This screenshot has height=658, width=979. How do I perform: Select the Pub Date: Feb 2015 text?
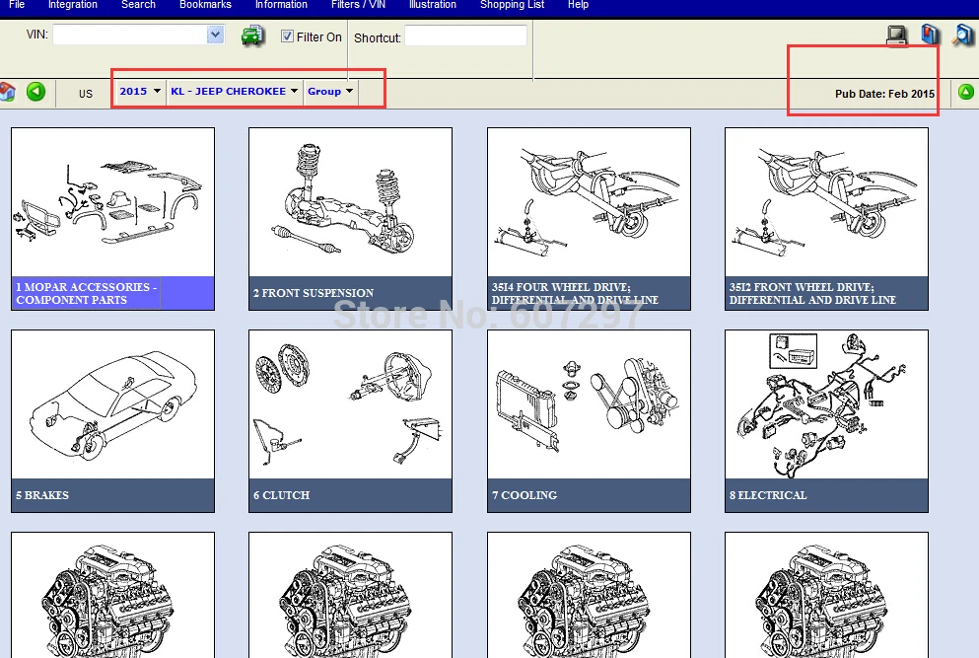pos(884,94)
